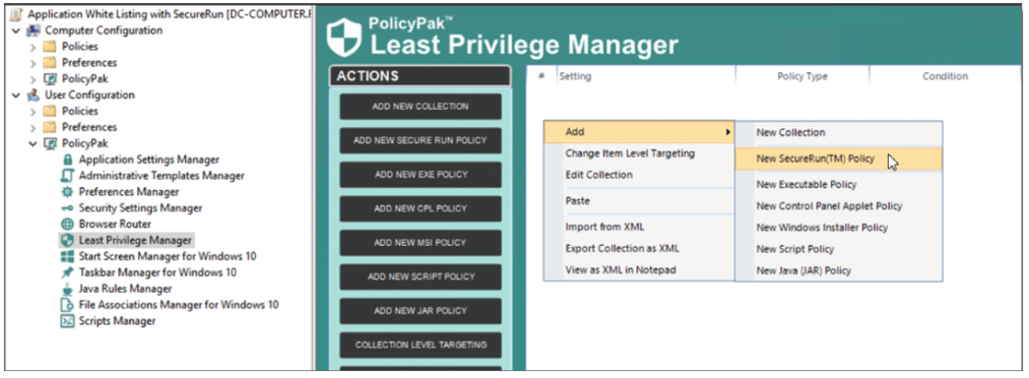Expand PolicyPak under Computer Configuration

[x=32, y=79]
